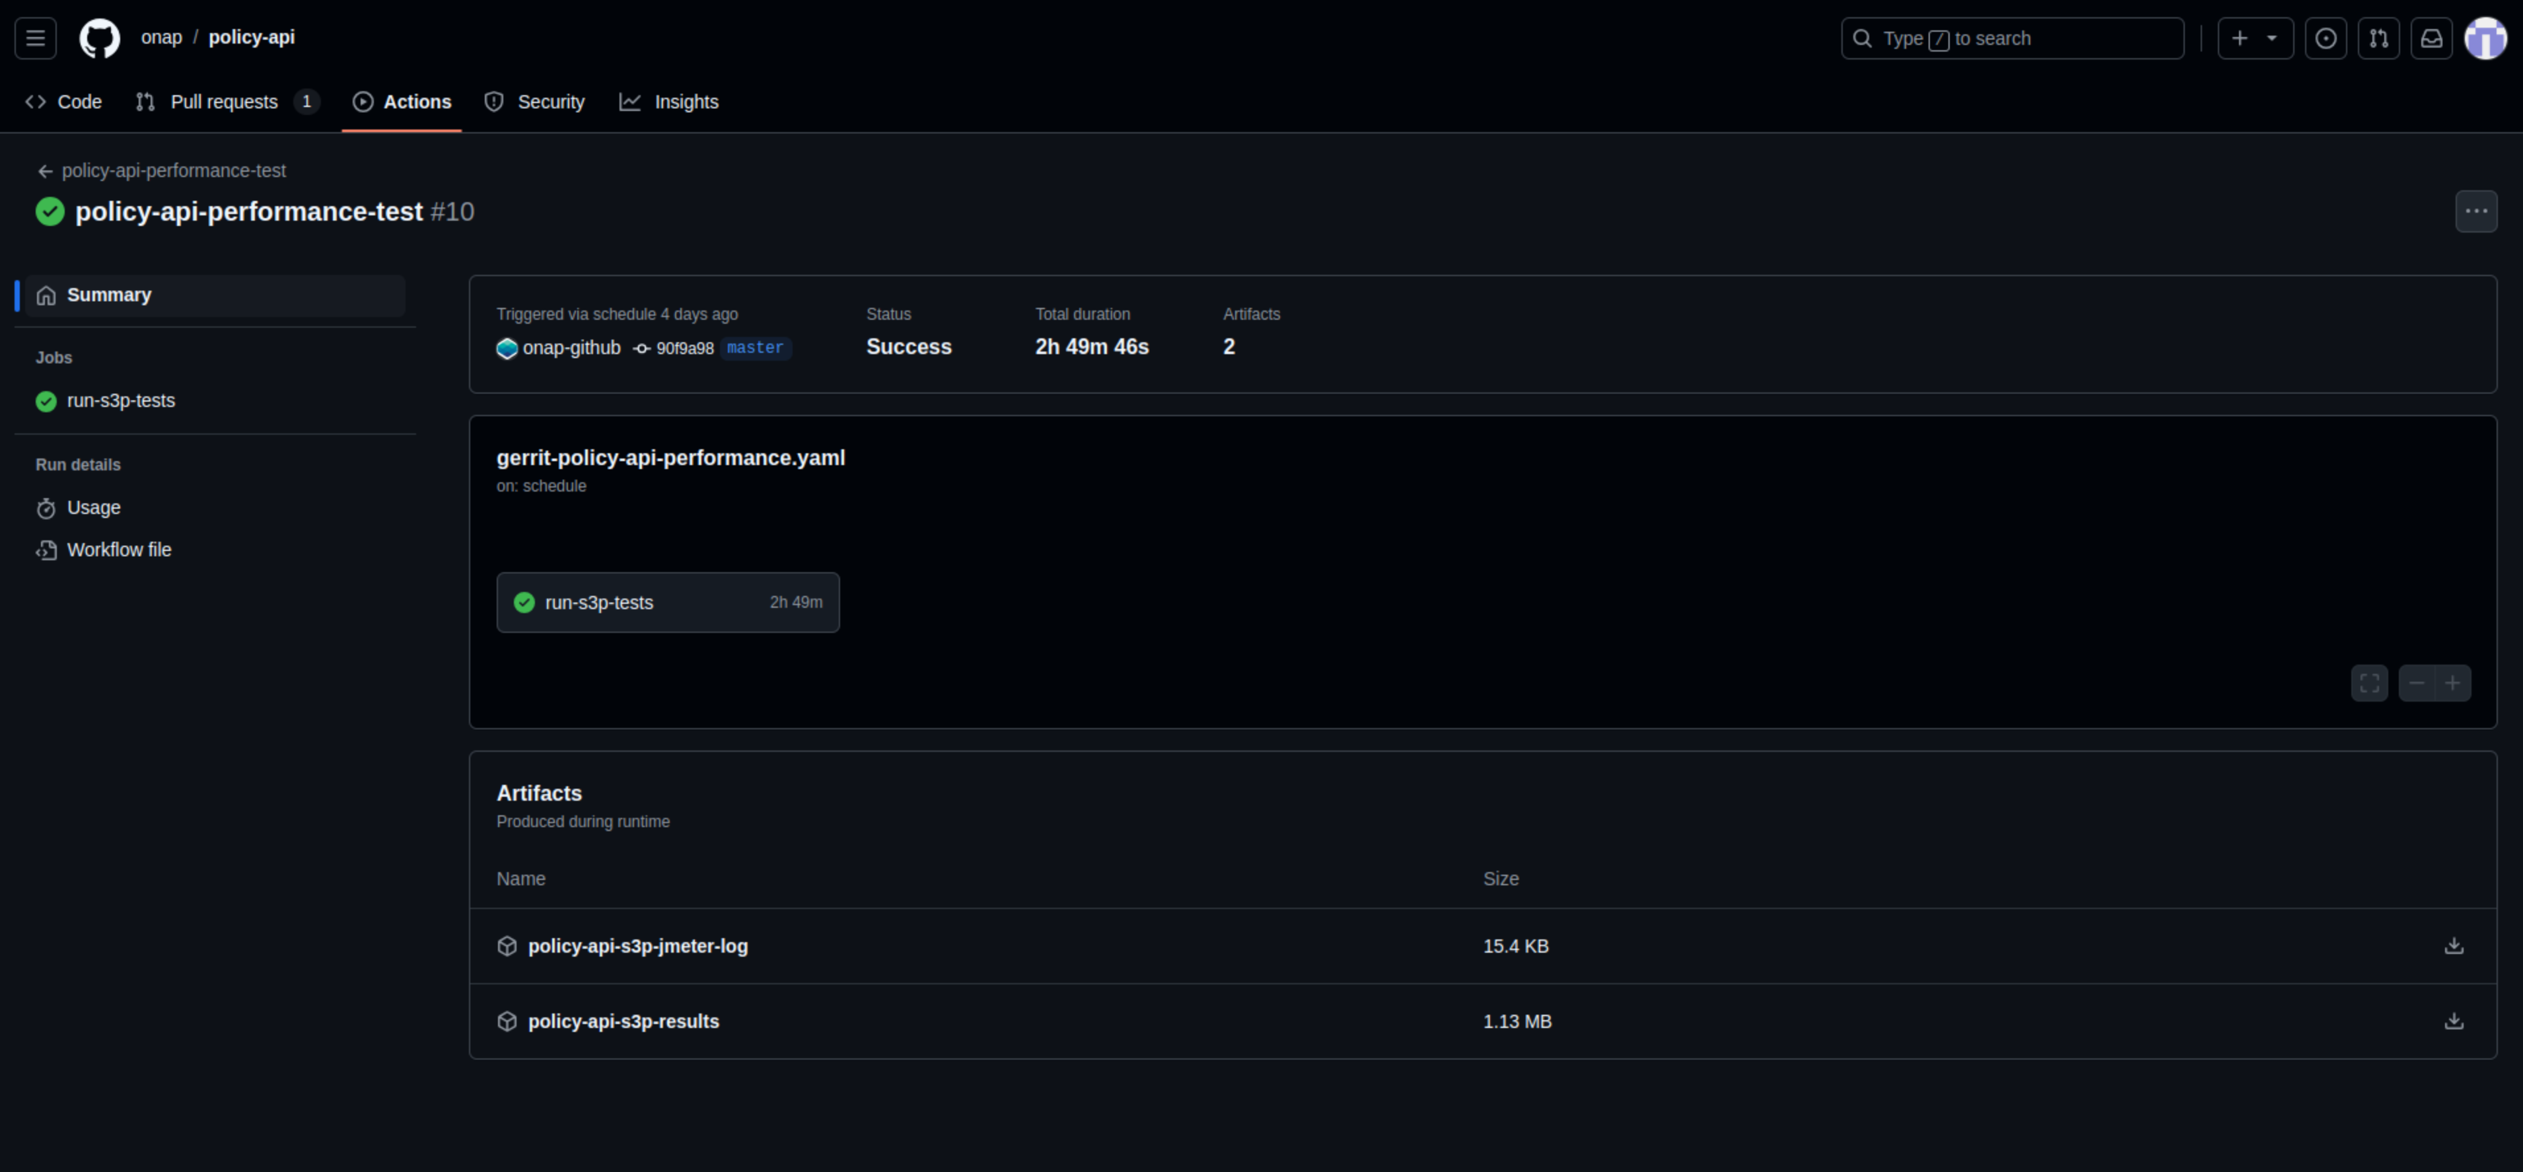This screenshot has width=2523, height=1172.
Task: Switch to the Actions tab
Action: coord(402,102)
